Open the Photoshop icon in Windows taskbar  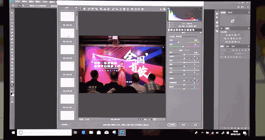122,132
